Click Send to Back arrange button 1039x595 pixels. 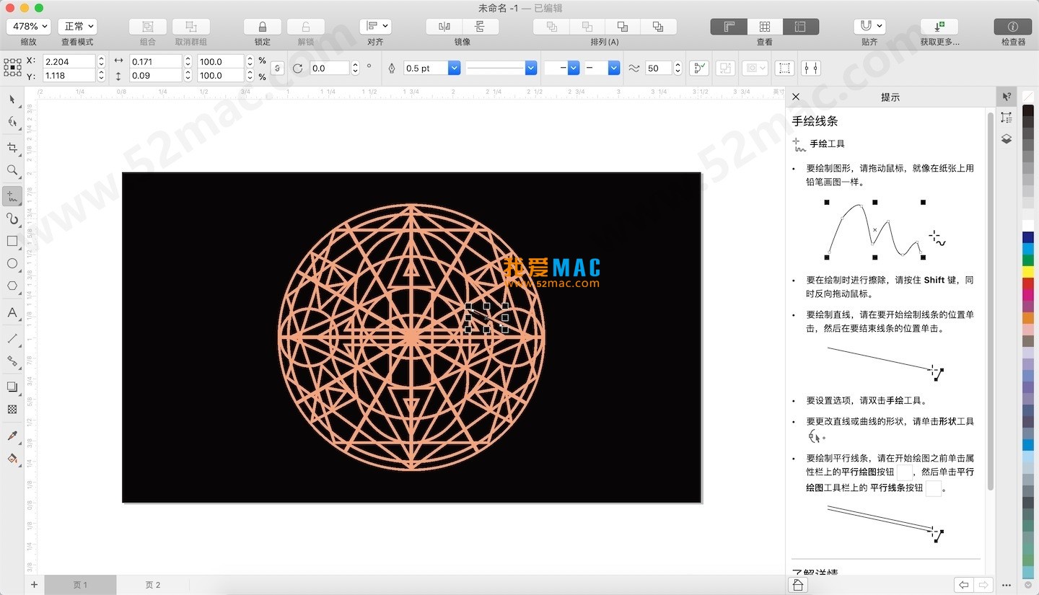[658, 27]
